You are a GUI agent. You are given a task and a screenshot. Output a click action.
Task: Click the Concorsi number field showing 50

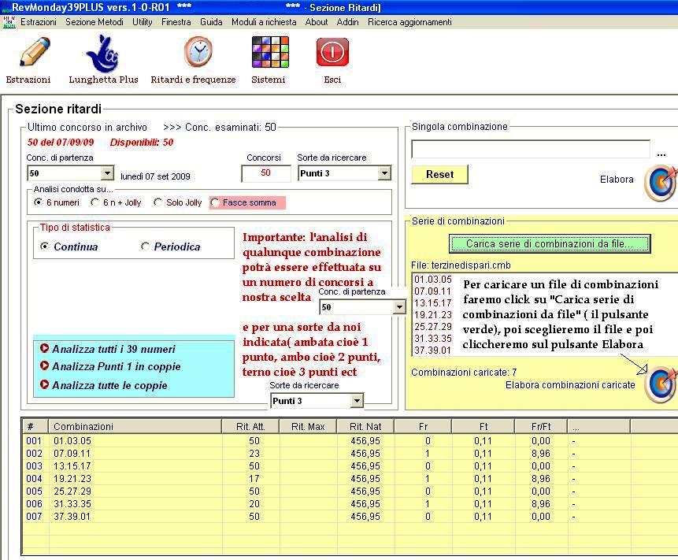266,173
